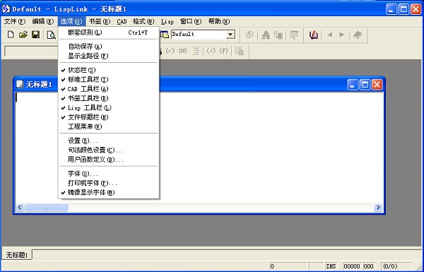Click the (0/0) status bar entry

[x=396, y=266]
